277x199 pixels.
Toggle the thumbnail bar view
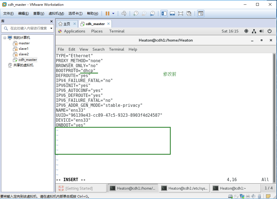(x=172, y=13)
